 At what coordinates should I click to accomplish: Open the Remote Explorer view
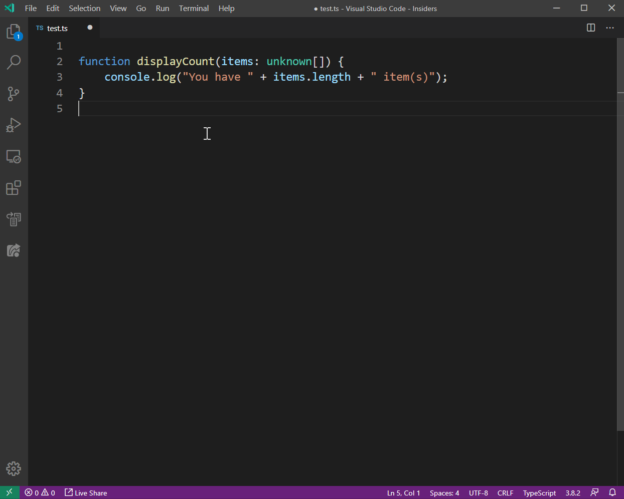14,156
